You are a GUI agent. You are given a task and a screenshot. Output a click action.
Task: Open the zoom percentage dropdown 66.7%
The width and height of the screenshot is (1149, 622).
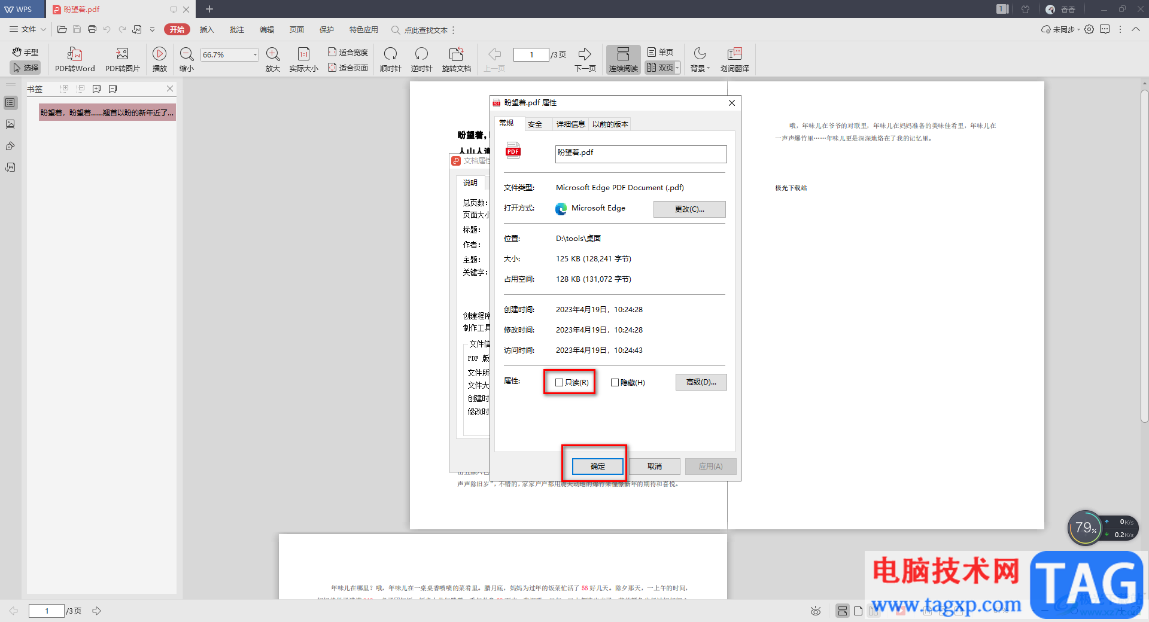pos(255,54)
